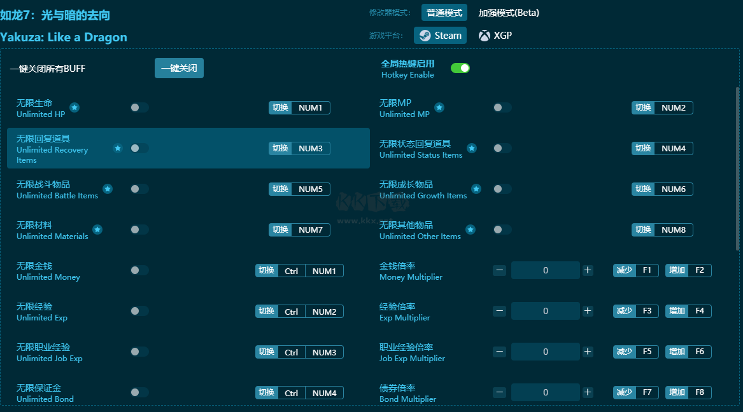Click the star icon beside Unlimited HP

click(74, 107)
